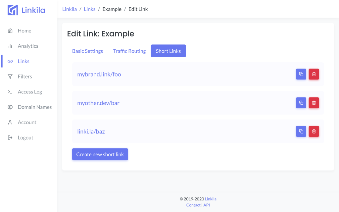Click the copy icon for mybrand.link/foo
This screenshot has height=212, width=339.
301,74
